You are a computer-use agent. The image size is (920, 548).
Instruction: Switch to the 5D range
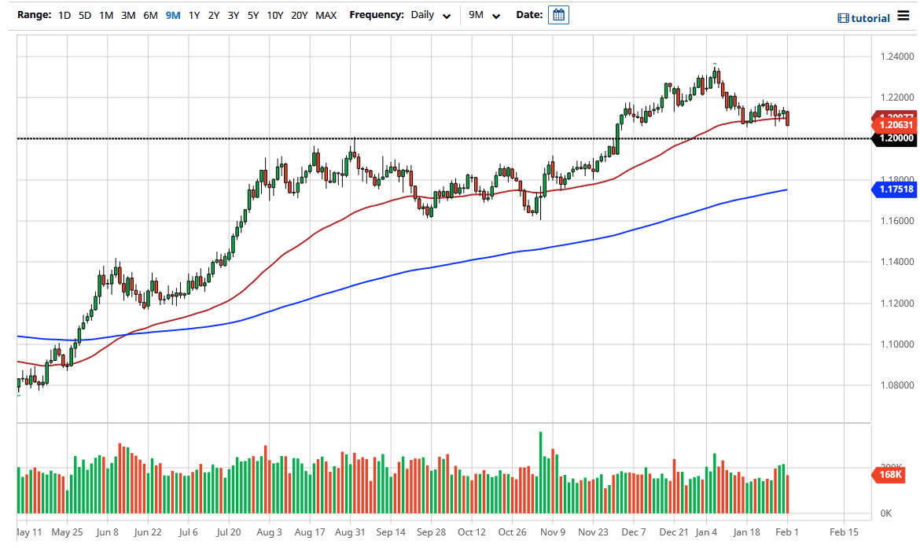[x=84, y=15]
